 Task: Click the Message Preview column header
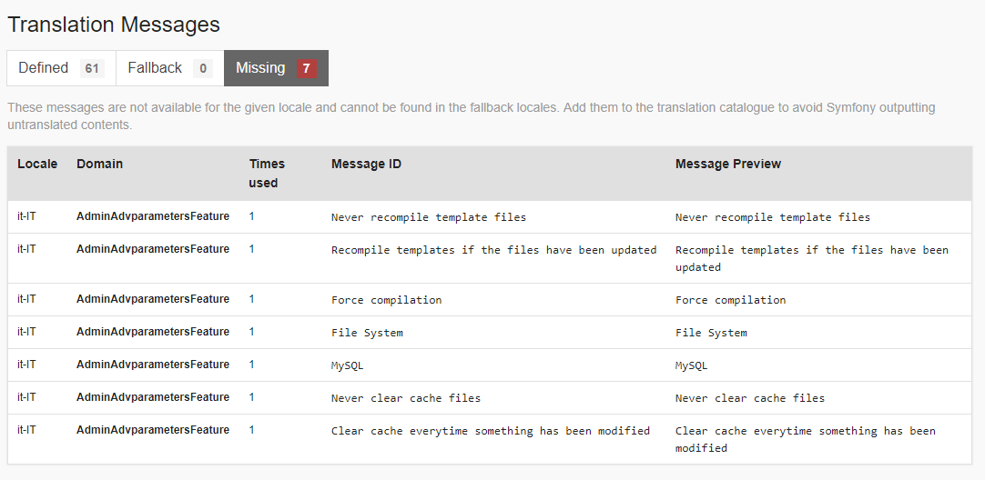[727, 165]
